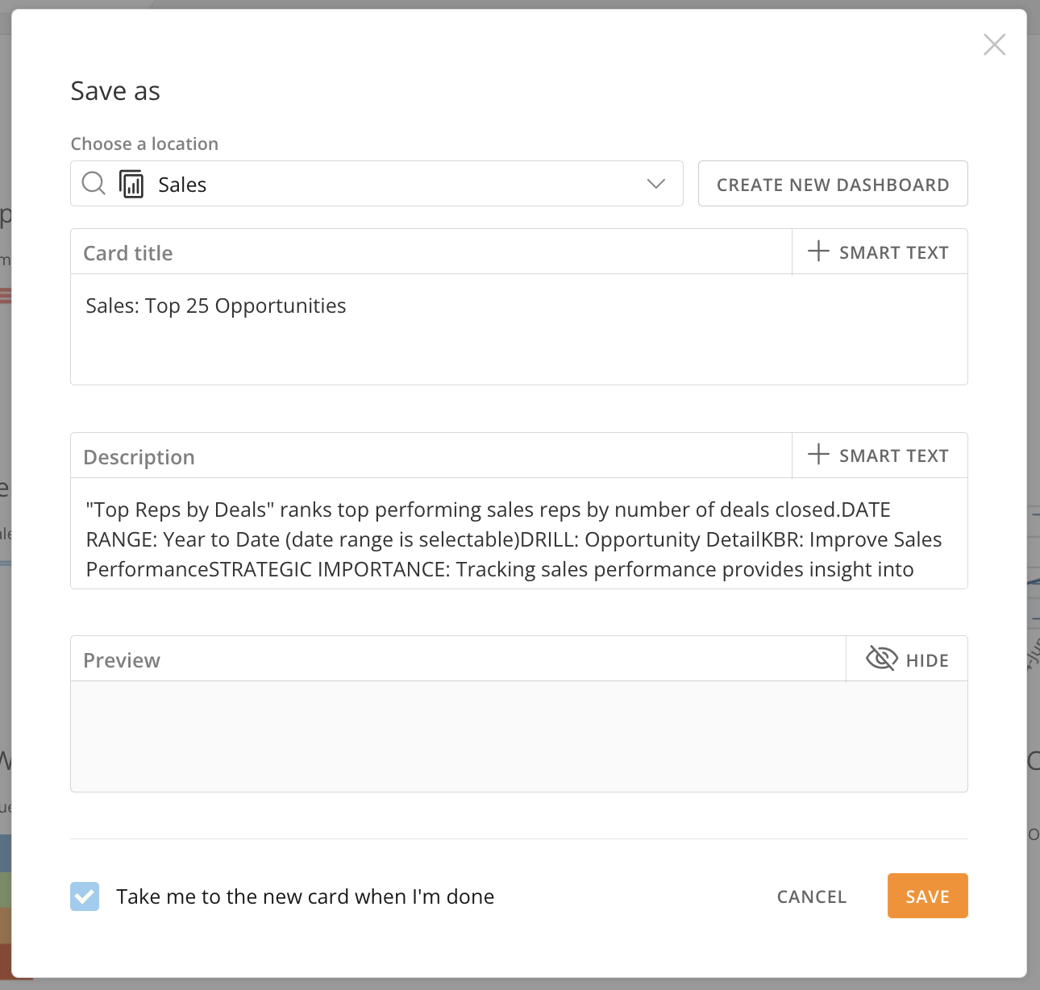The image size is (1040, 990).
Task: Select the Description section header
Action: 138,456
